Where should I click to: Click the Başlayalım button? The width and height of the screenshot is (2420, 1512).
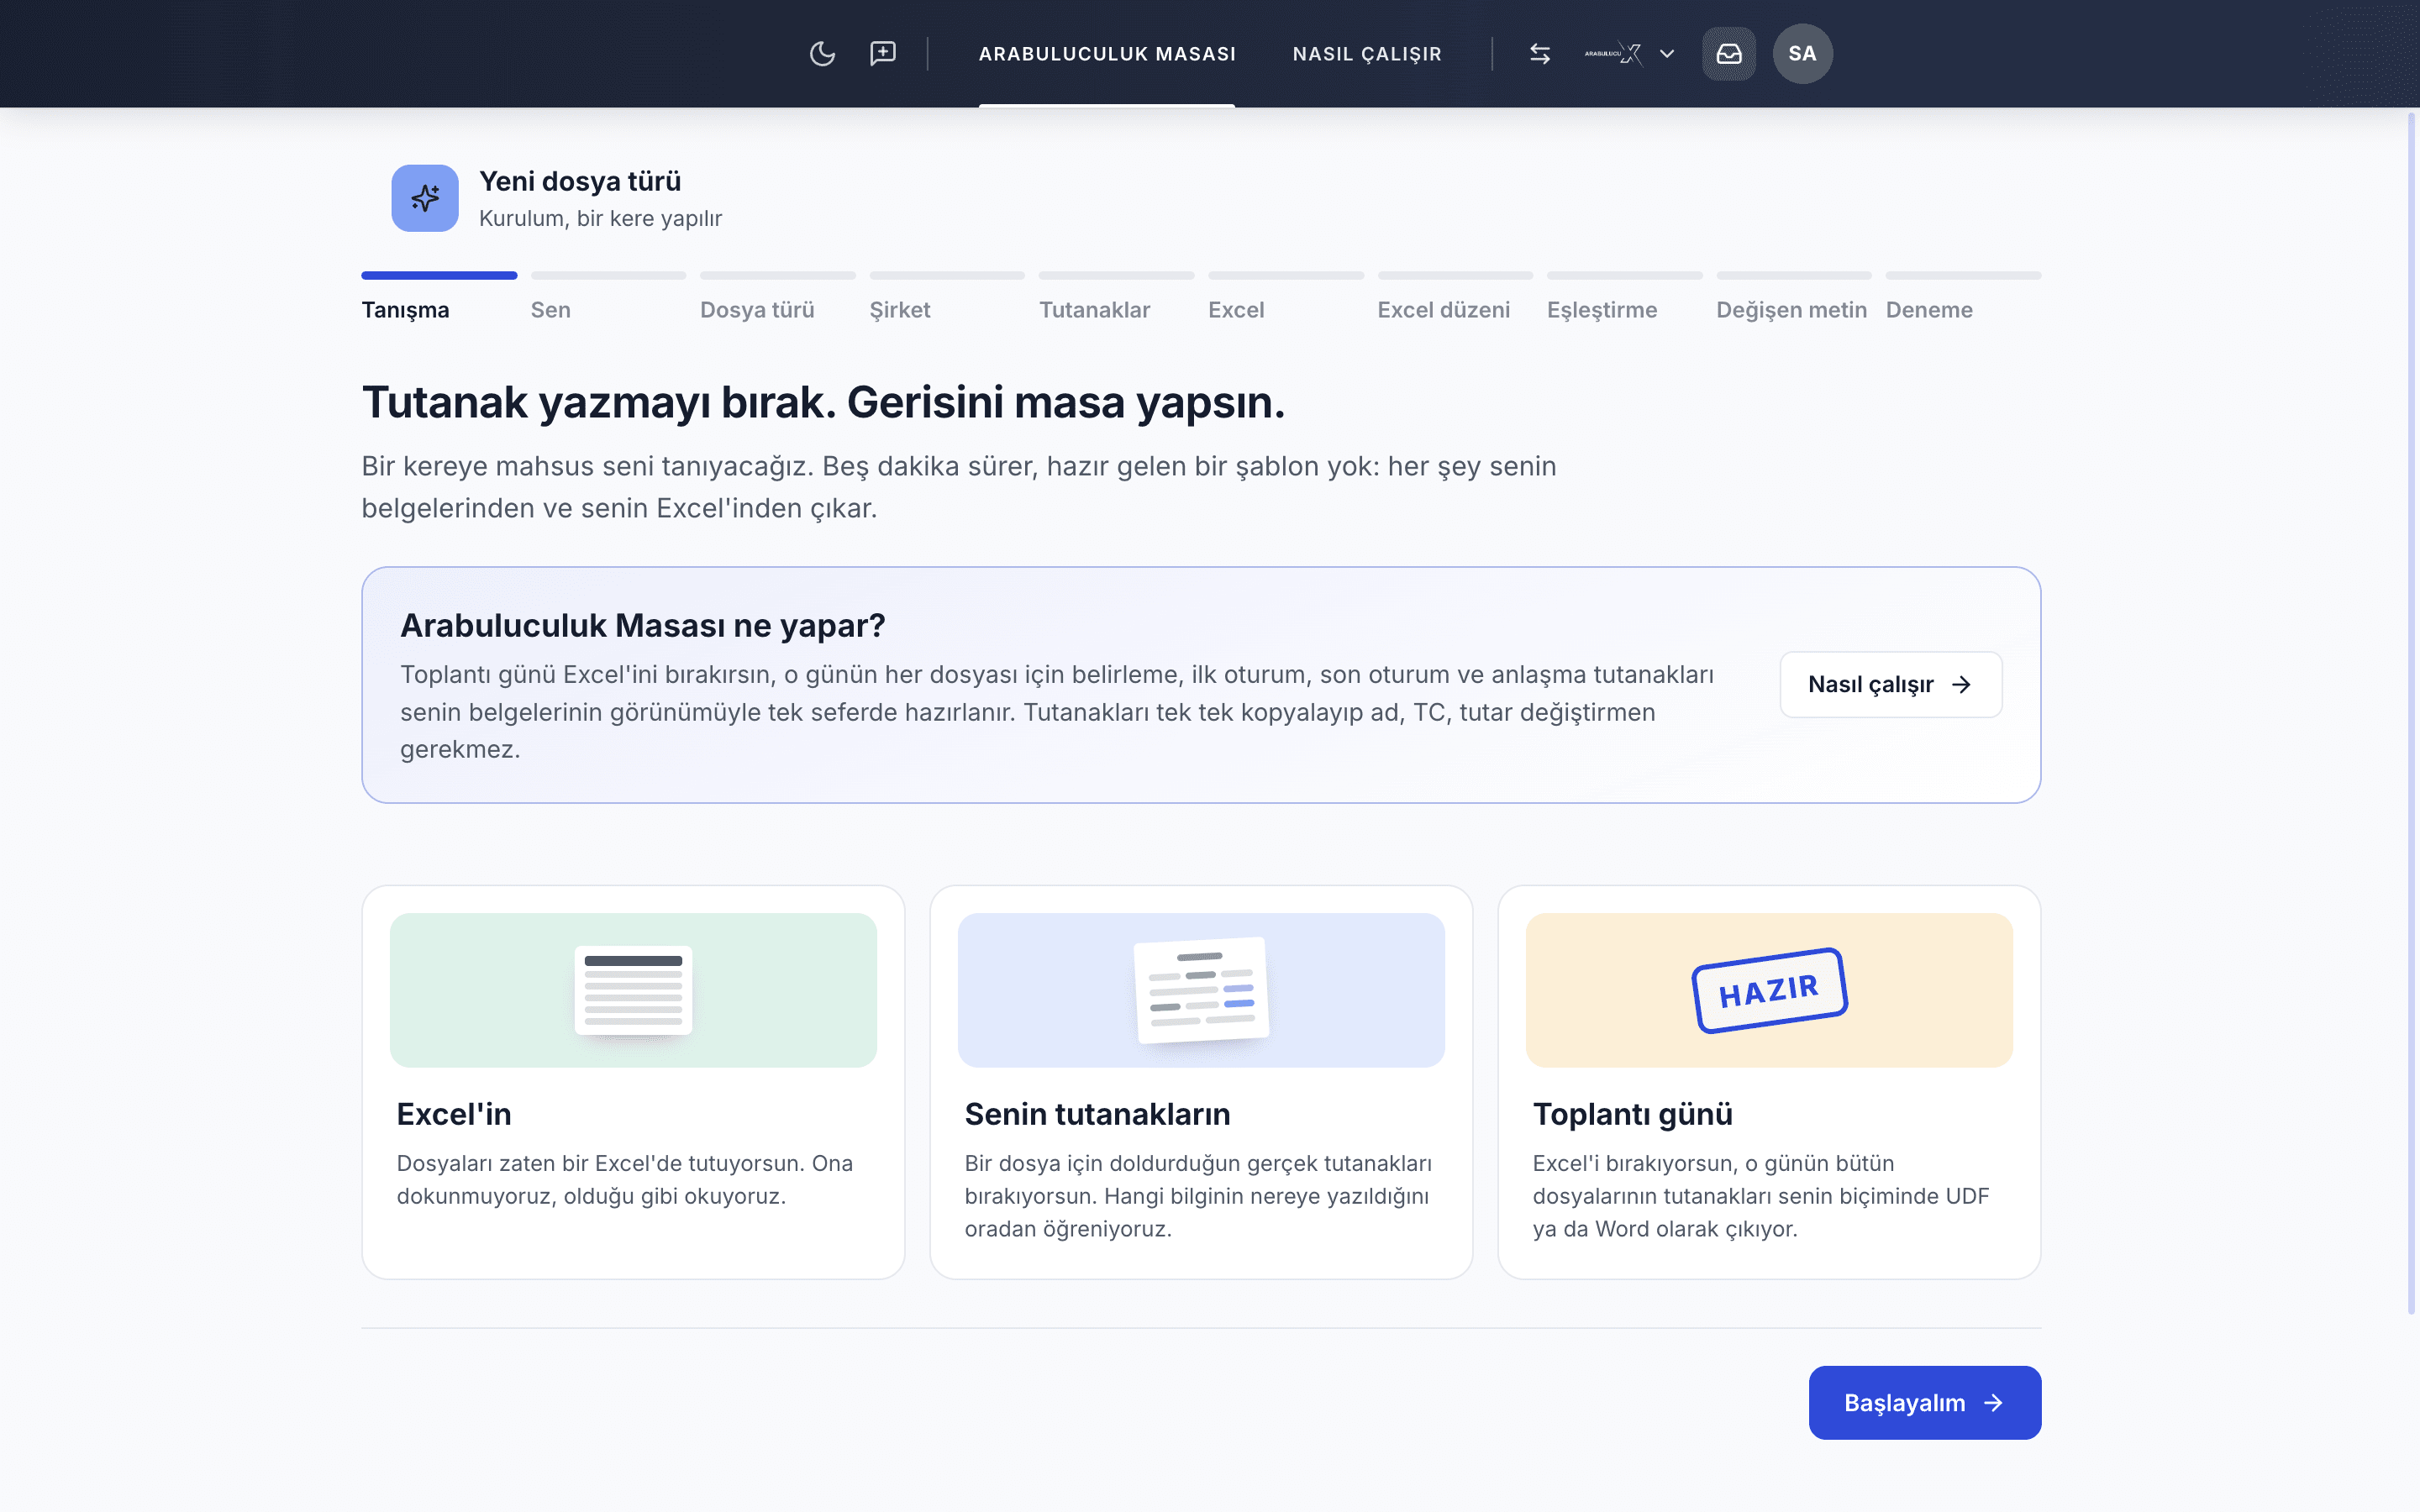click(1924, 1402)
